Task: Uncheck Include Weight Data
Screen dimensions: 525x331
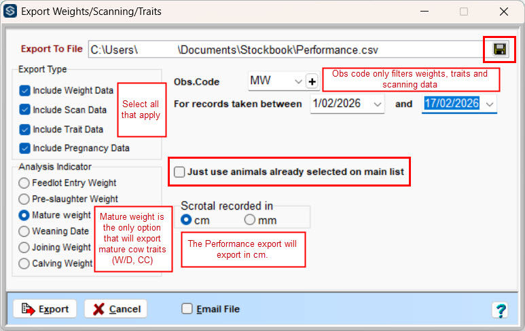Action: pos(25,90)
